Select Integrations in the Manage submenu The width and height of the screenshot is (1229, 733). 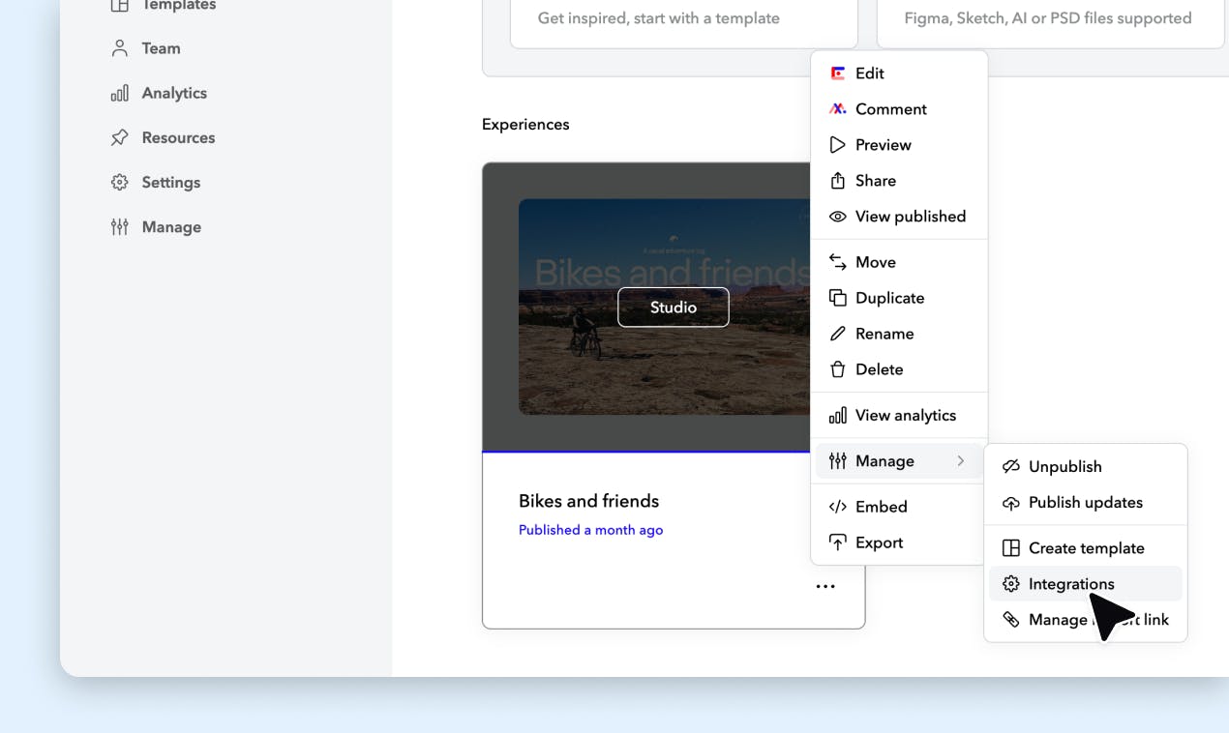point(1086,584)
